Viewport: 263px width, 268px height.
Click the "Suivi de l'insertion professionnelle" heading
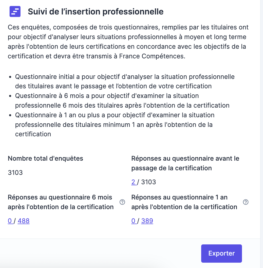point(96,12)
